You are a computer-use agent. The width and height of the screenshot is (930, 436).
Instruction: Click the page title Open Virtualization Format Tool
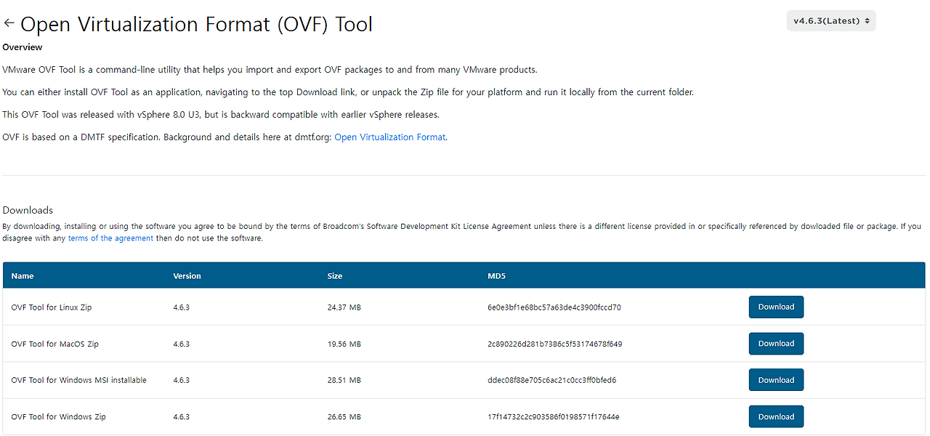click(196, 24)
